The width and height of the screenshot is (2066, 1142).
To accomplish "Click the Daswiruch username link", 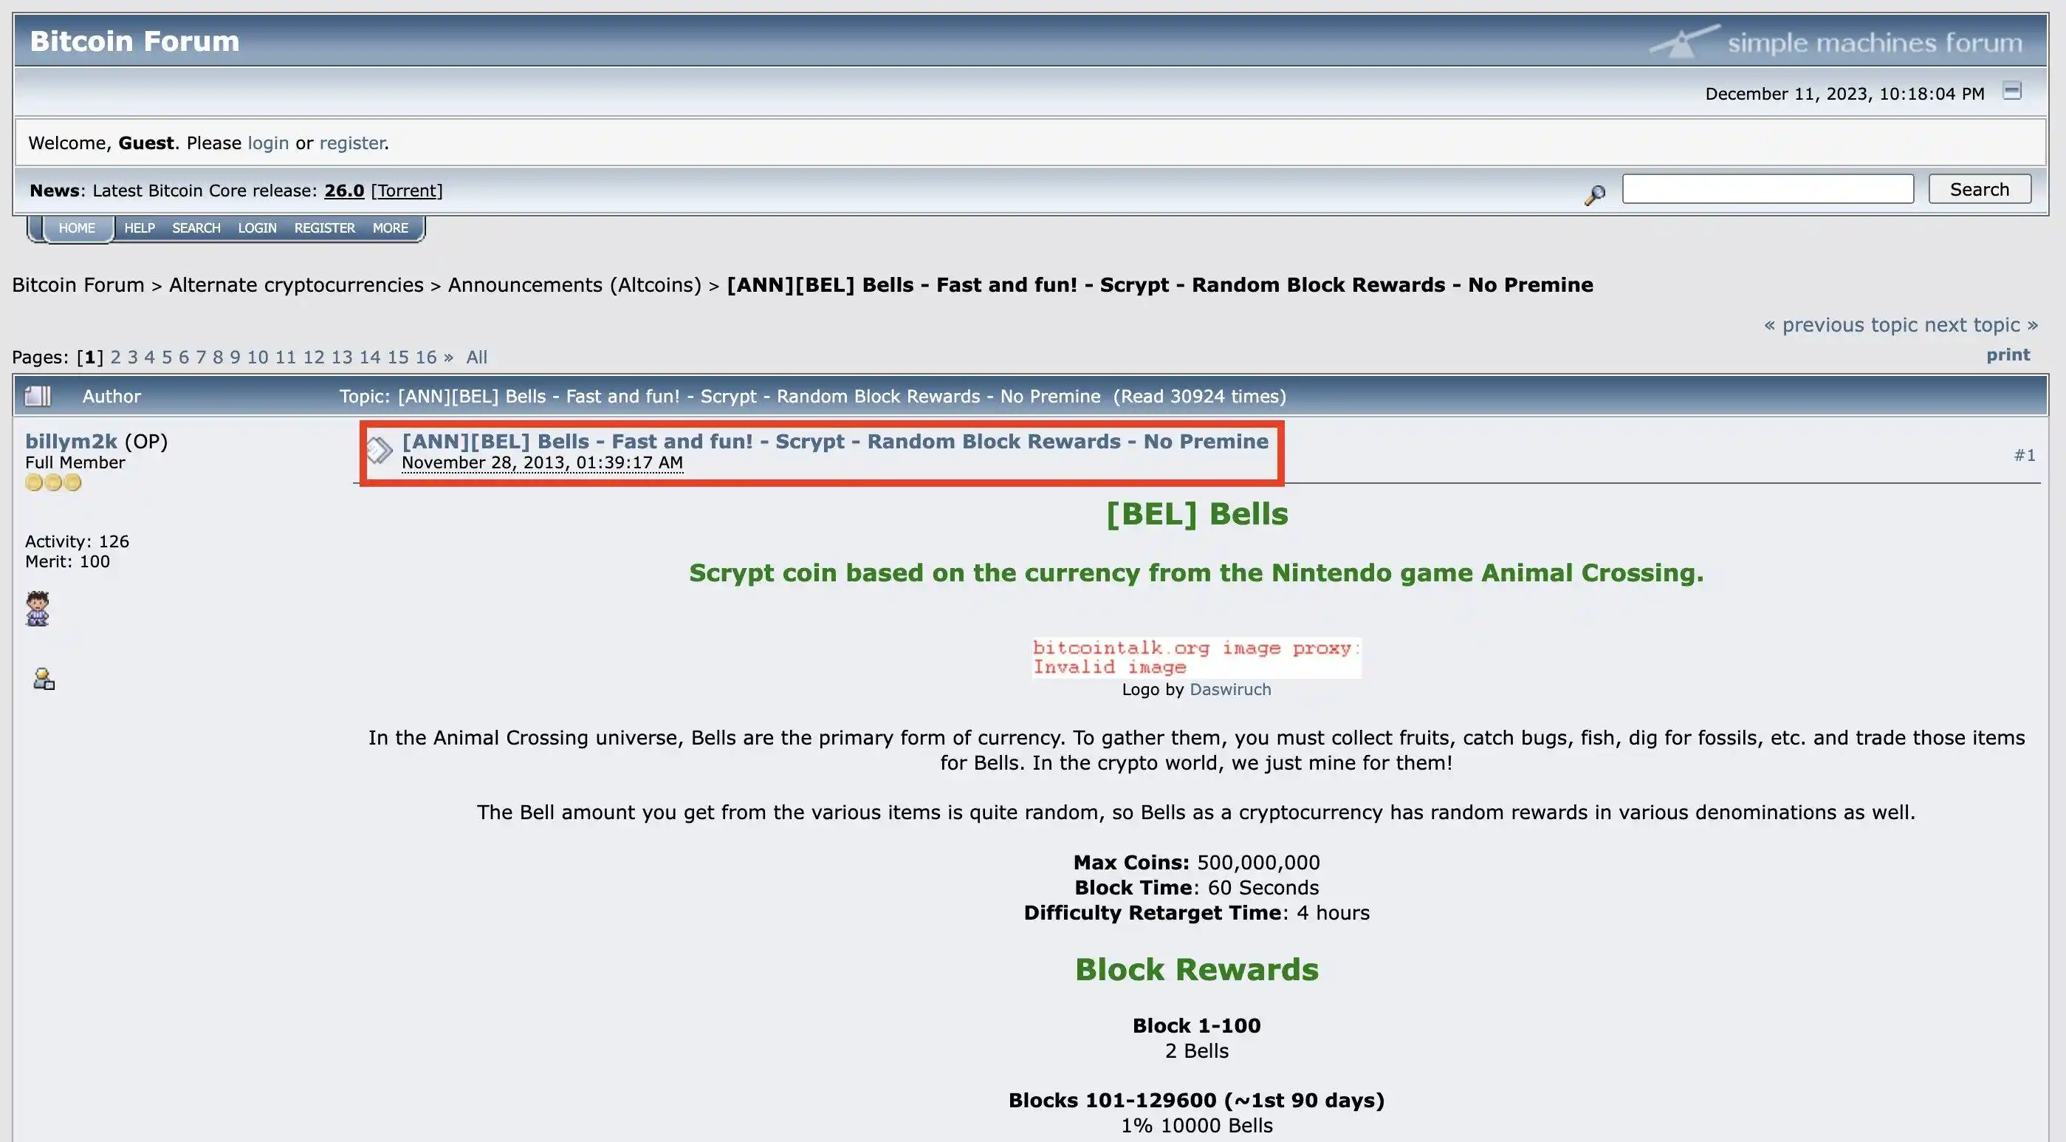I will click(1229, 689).
